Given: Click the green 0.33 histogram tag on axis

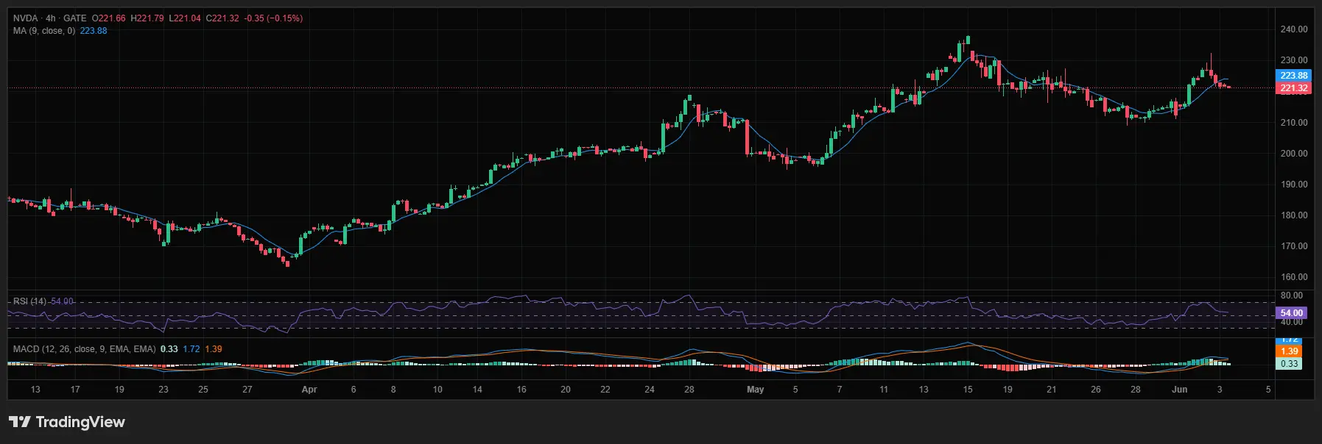Looking at the screenshot, I should click(1289, 364).
